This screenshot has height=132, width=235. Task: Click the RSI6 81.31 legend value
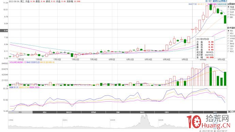[14, 87]
